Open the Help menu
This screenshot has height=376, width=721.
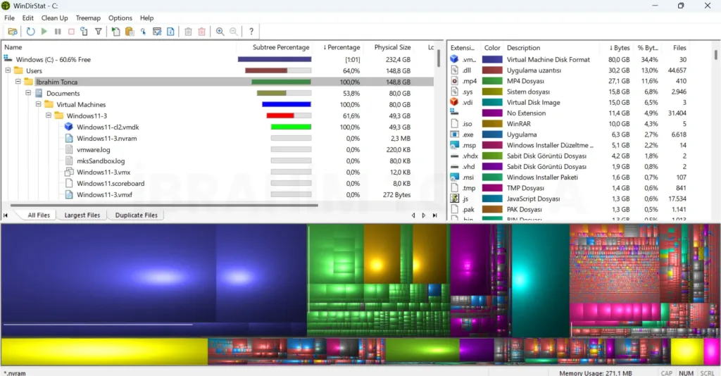tap(146, 18)
